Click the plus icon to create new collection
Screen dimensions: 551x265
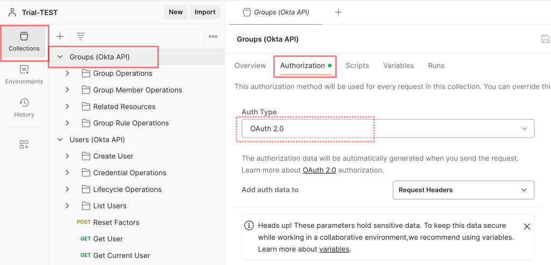point(60,37)
